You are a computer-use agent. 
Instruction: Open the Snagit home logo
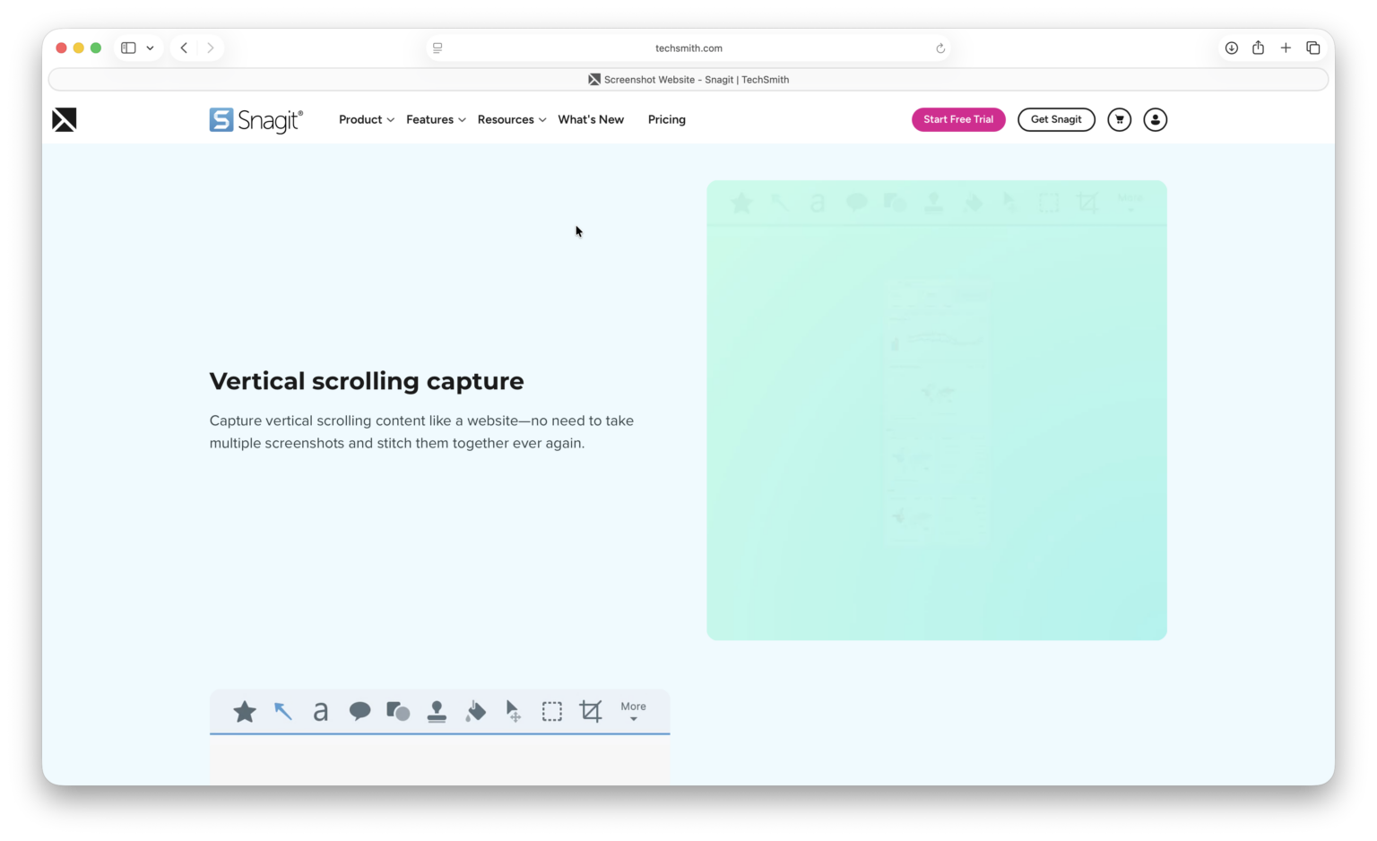[256, 120]
